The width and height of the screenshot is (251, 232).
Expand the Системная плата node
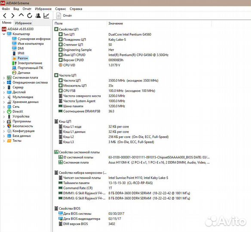(x=4, y=78)
